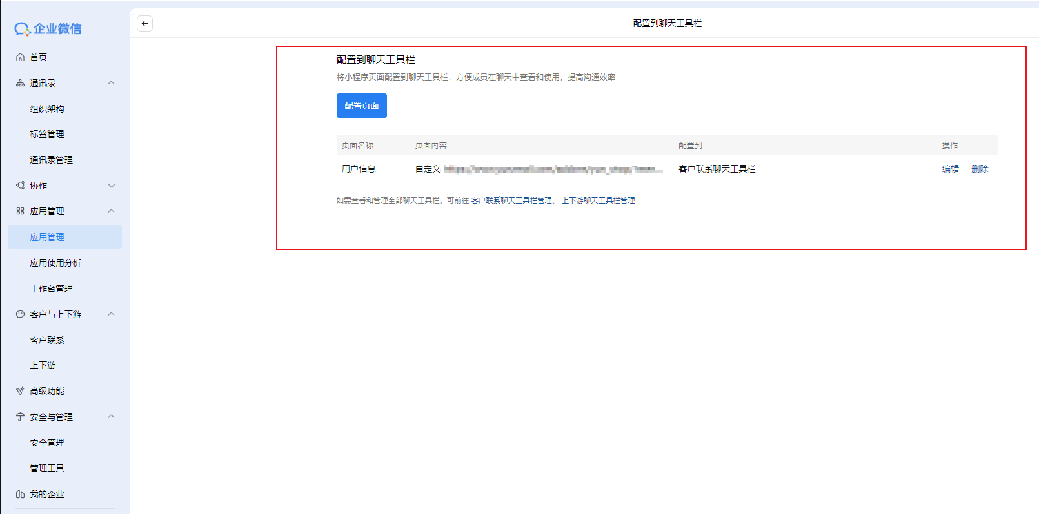1039x514 pixels.
Task: Collapse the 通讯录 section chevron
Action: pos(111,83)
